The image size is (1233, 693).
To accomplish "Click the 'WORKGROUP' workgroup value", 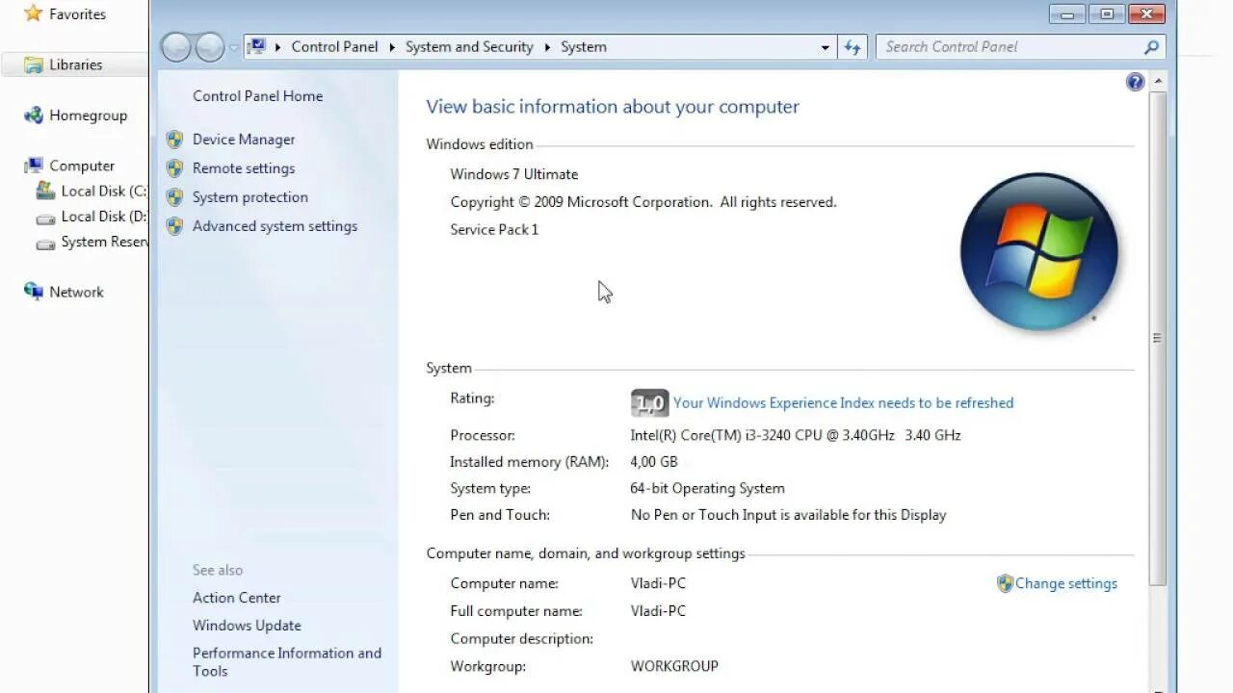I will [x=674, y=666].
